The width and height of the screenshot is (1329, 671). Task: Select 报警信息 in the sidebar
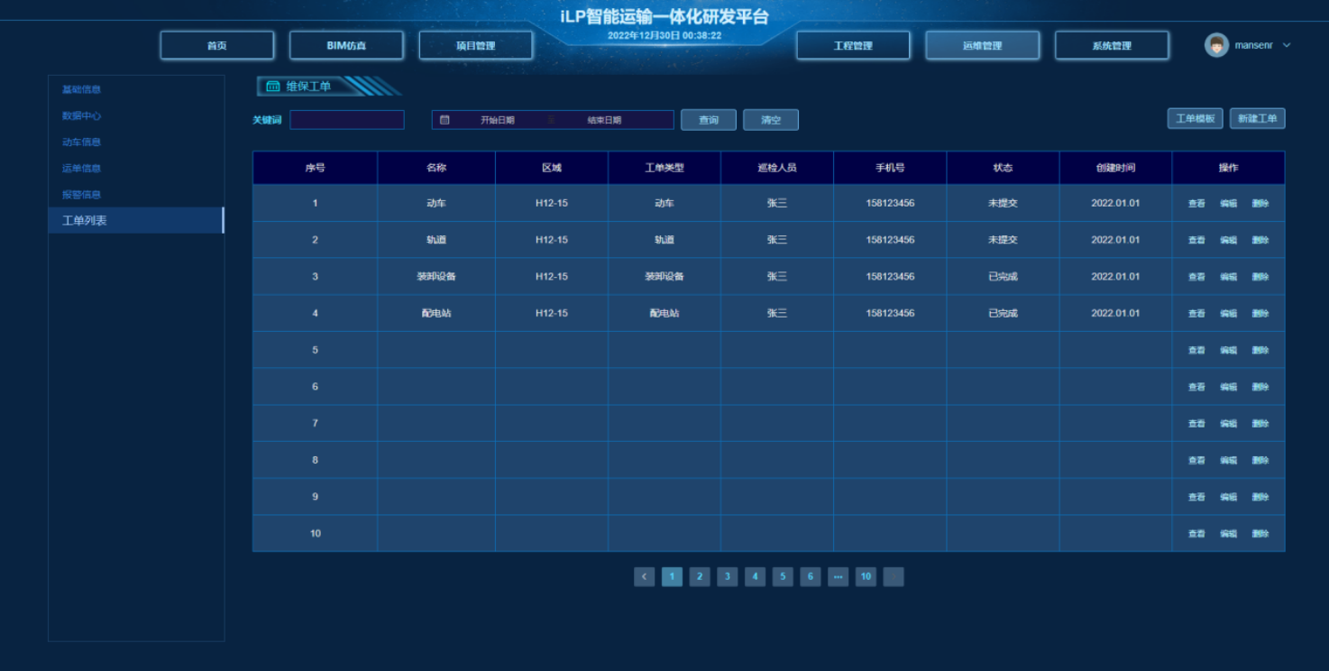pyautogui.click(x=81, y=195)
